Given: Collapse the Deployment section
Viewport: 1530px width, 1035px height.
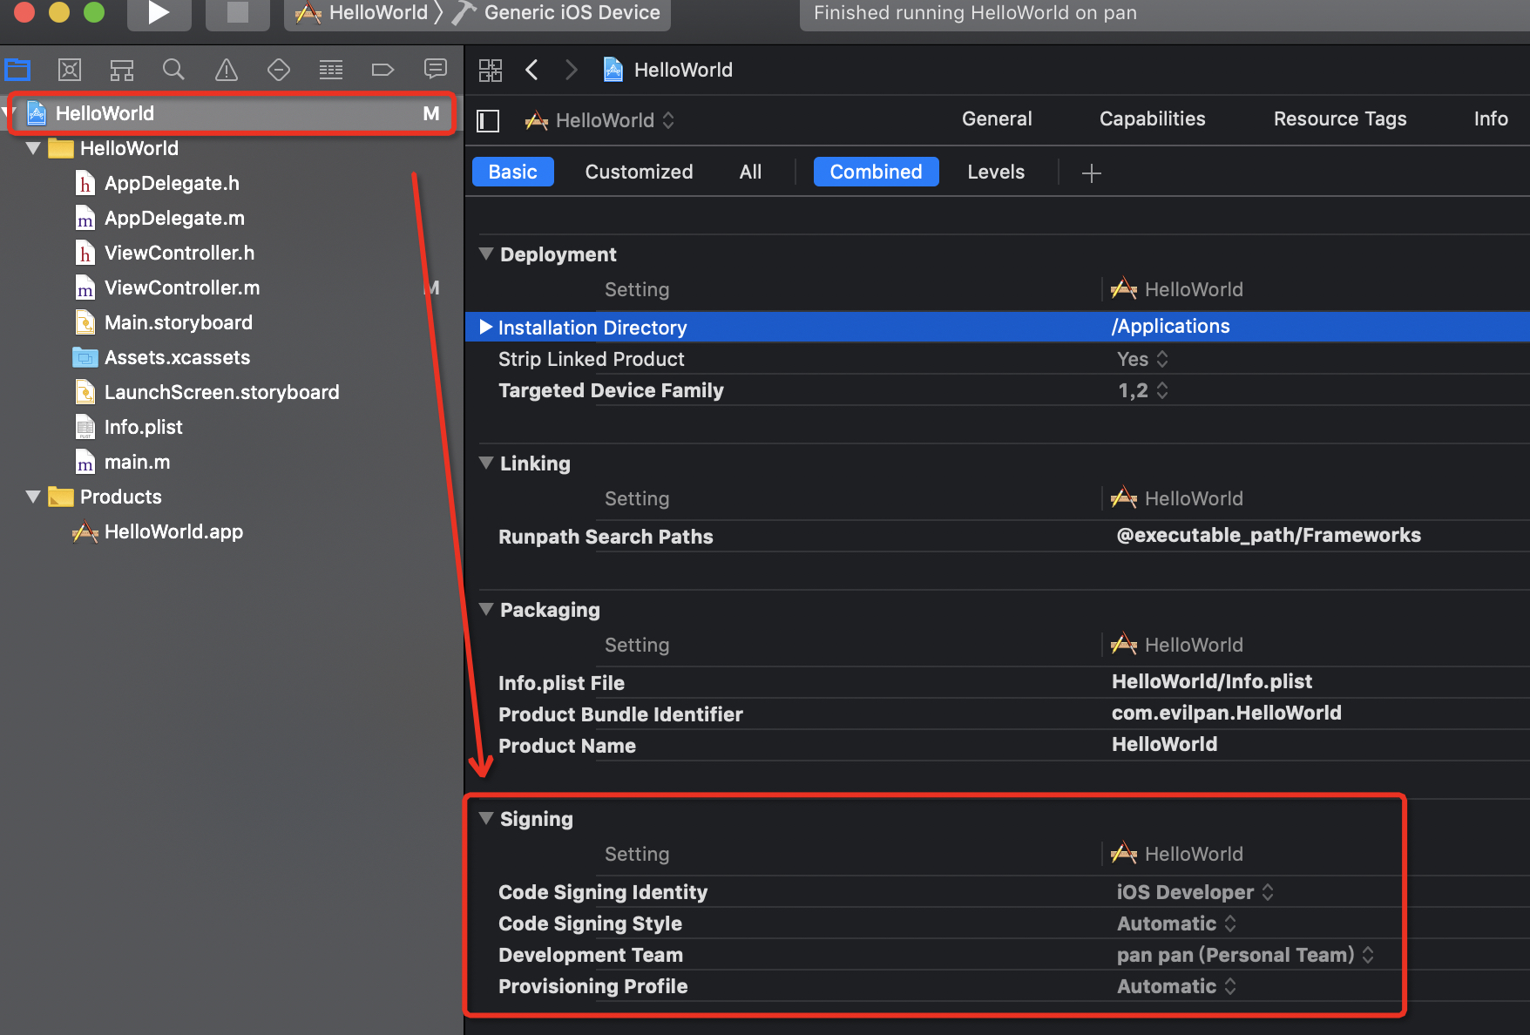Looking at the screenshot, I should [486, 254].
